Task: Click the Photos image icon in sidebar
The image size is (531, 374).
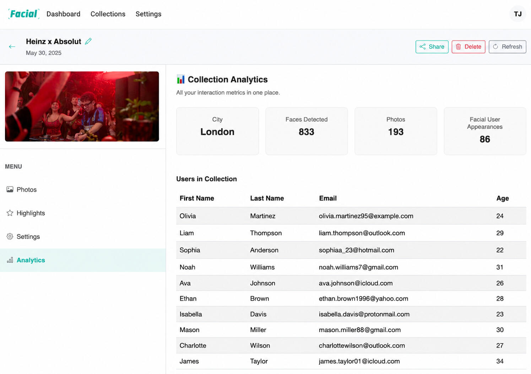Action: click(10, 189)
